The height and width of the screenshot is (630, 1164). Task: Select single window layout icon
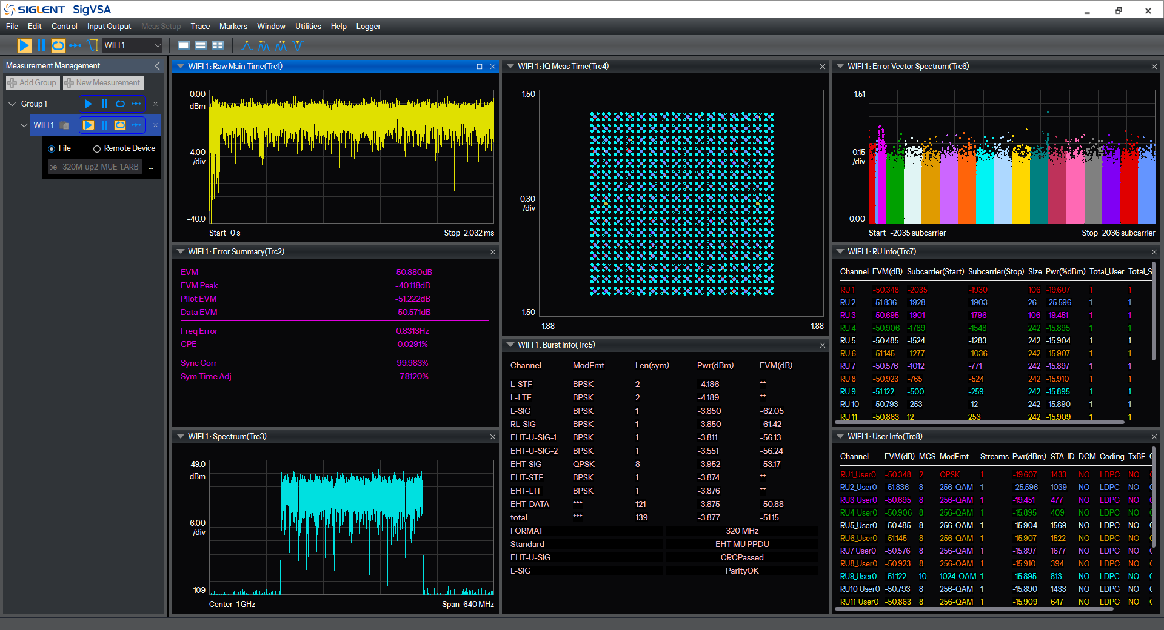[184, 45]
